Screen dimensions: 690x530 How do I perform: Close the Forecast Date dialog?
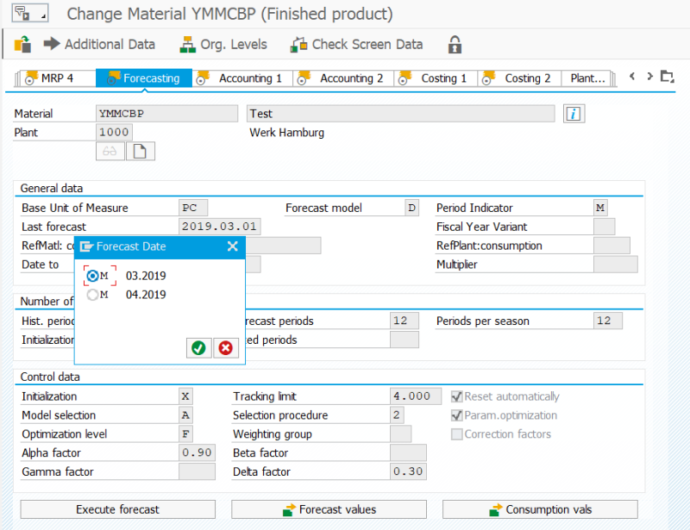click(233, 246)
